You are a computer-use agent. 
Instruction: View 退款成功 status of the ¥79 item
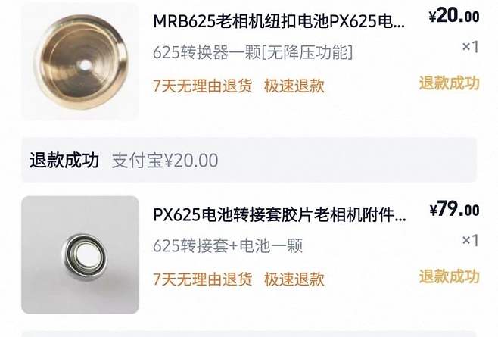[449, 276]
